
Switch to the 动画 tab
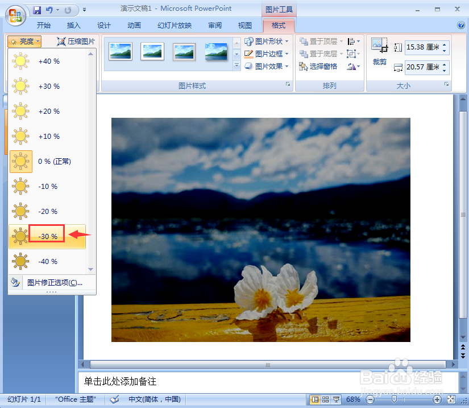(x=134, y=26)
